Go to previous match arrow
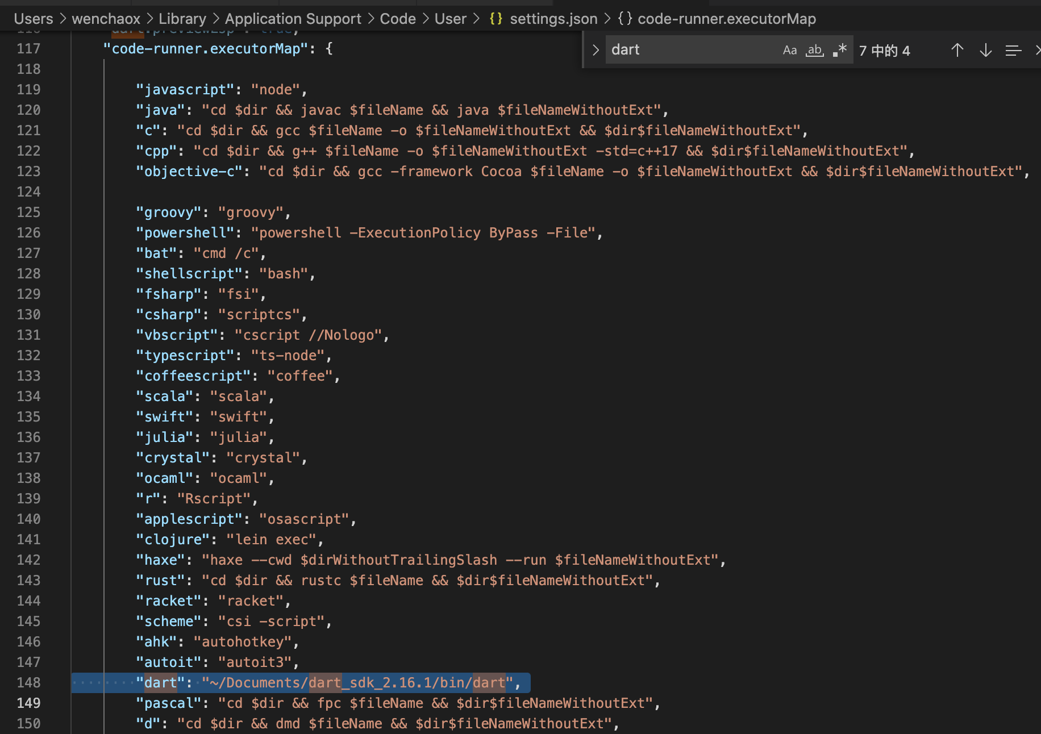 click(x=957, y=50)
